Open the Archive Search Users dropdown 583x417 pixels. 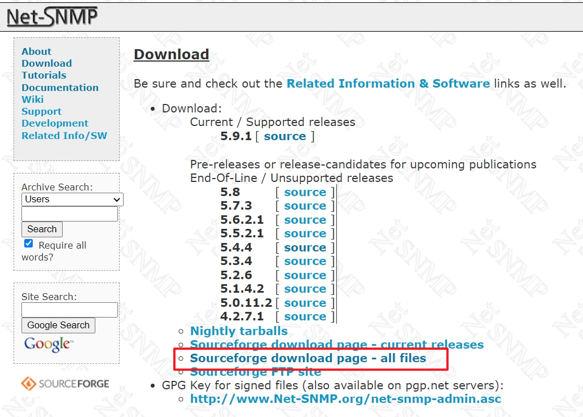tap(72, 199)
